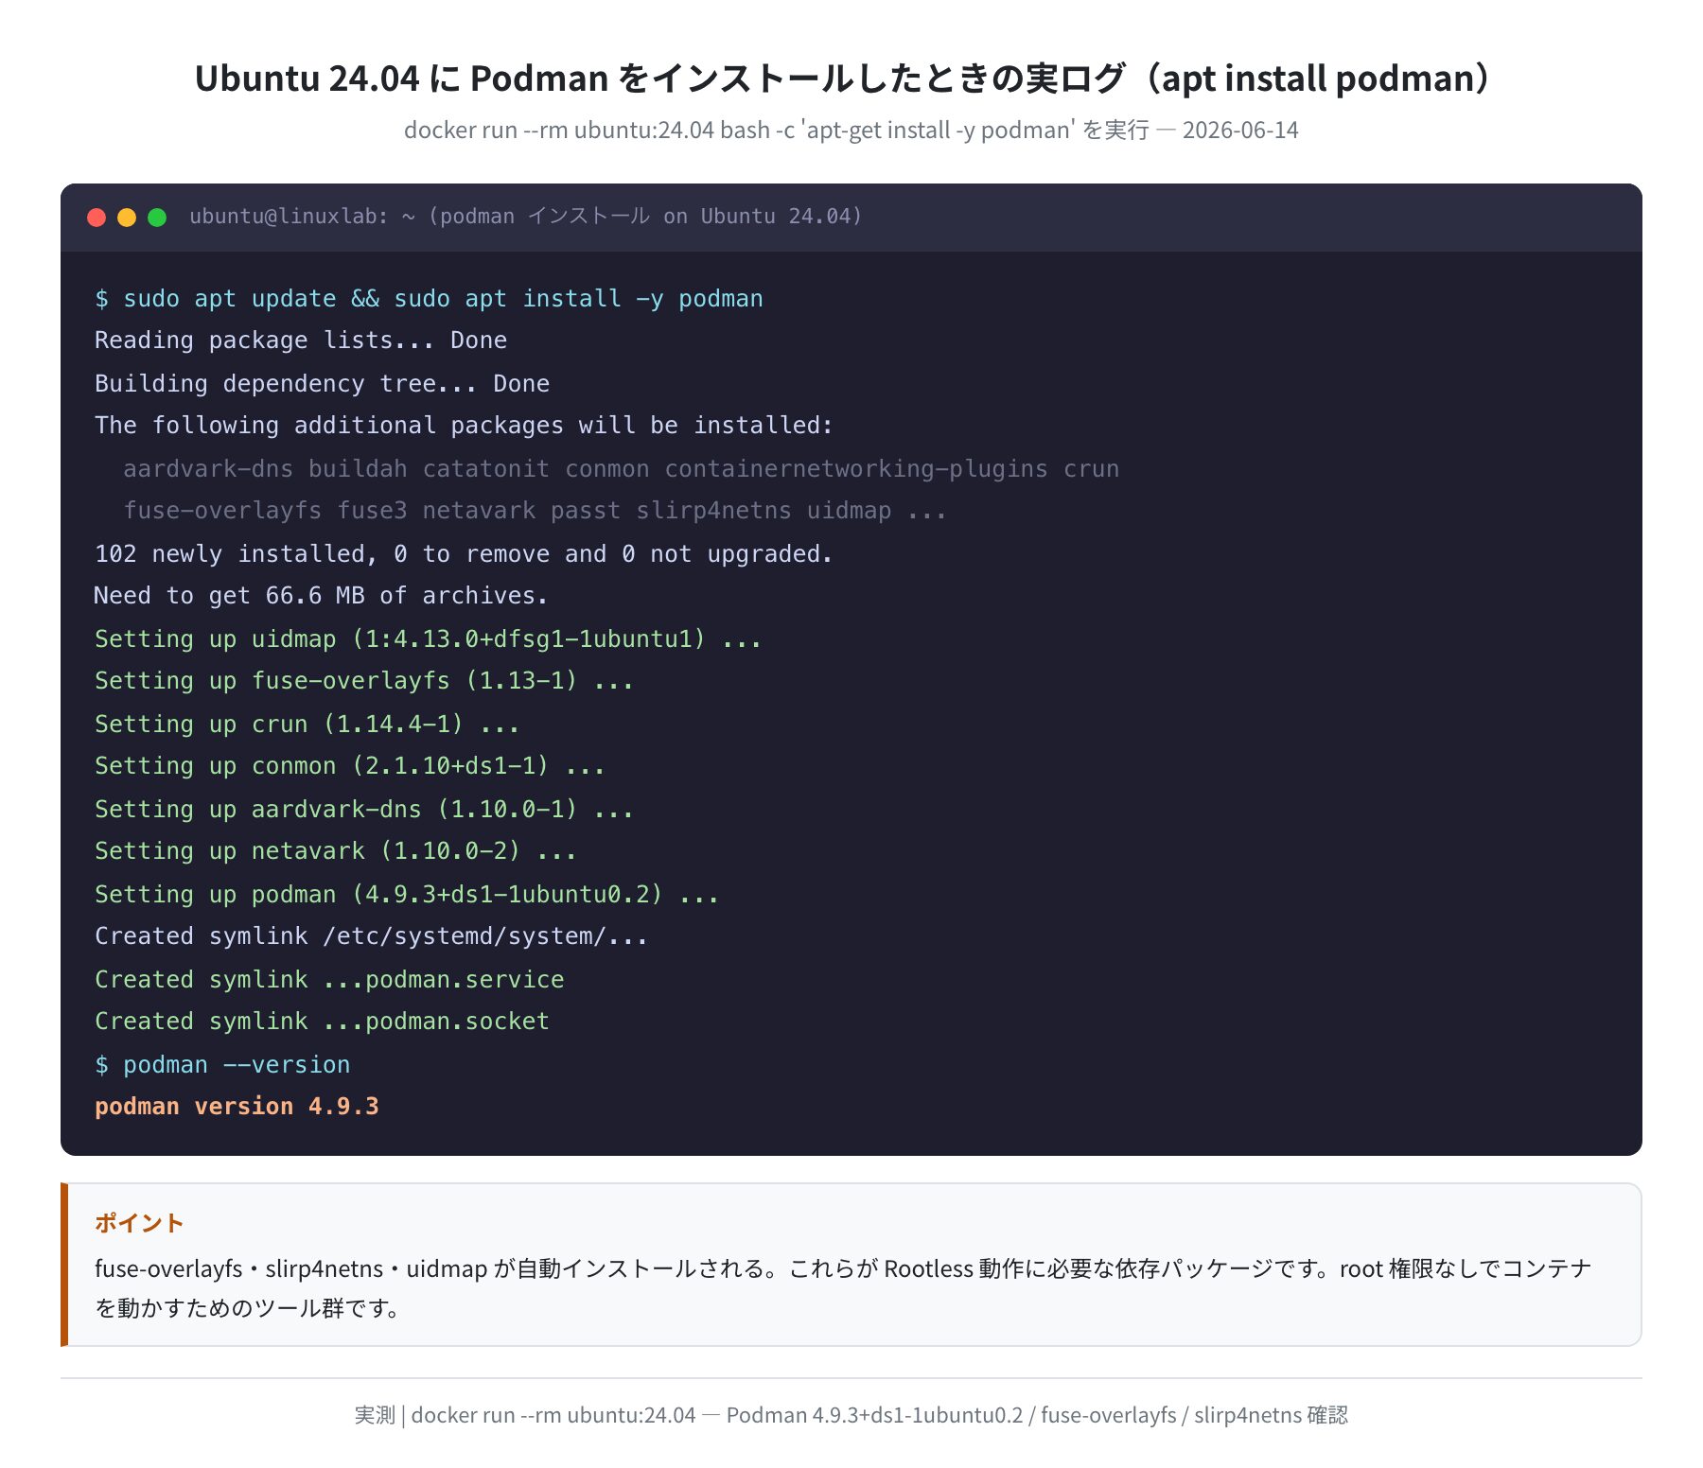This screenshot has width=1703, height=1468.
Task: Click 'Setting up netavark (1.10.0-2)' line
Action: pos(336,851)
